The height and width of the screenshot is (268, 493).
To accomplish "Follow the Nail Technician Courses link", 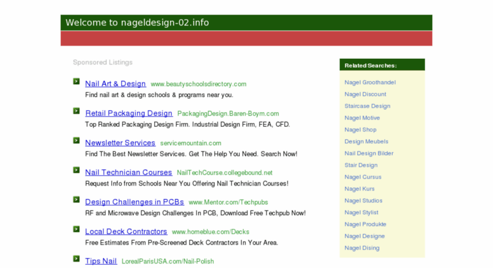I will [x=128, y=172].
